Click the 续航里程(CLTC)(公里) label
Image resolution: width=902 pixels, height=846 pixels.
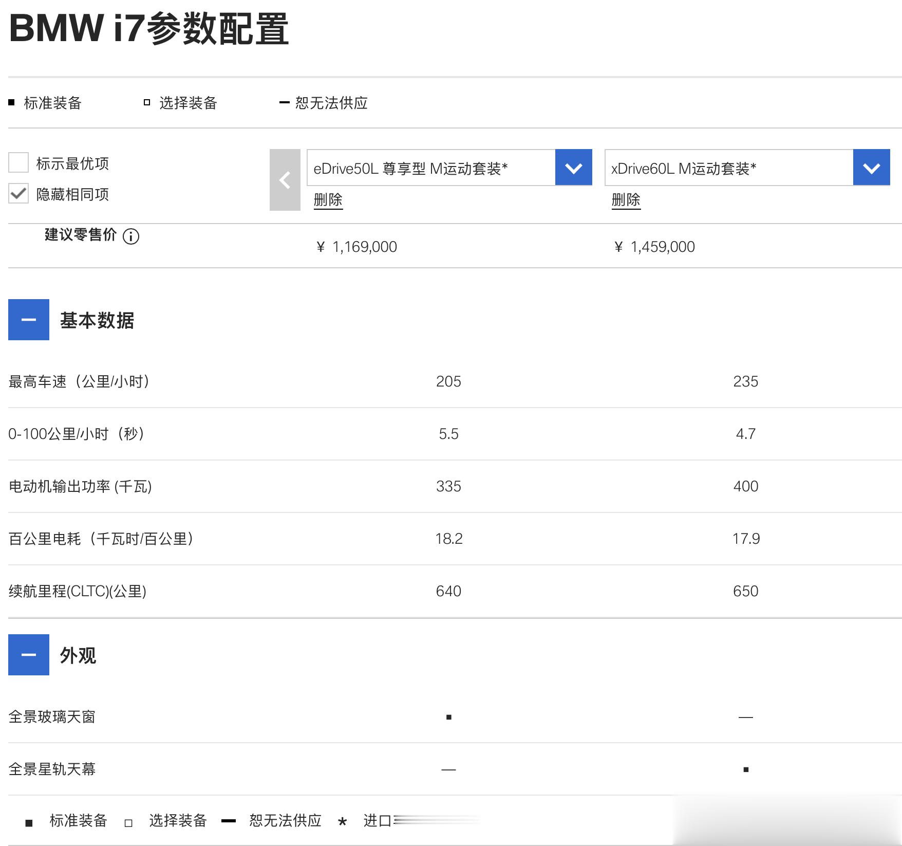click(x=78, y=591)
